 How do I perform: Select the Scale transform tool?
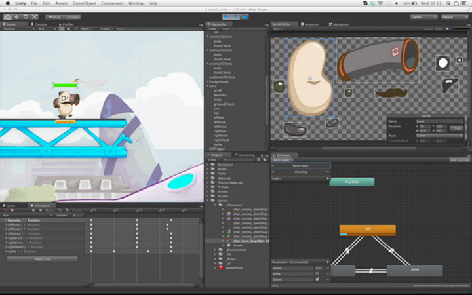click(35, 17)
